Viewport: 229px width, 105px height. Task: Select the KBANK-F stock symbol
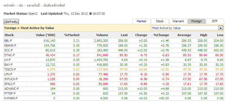coord(10,45)
